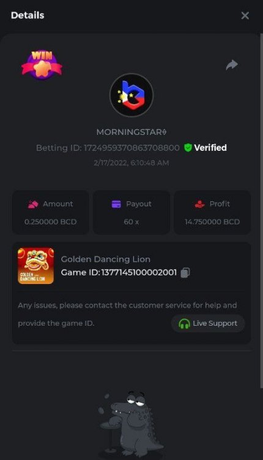Viewport: 263px width, 460px height.
Task: Click the vertical scrollbar on right edge
Action: tap(261, 211)
